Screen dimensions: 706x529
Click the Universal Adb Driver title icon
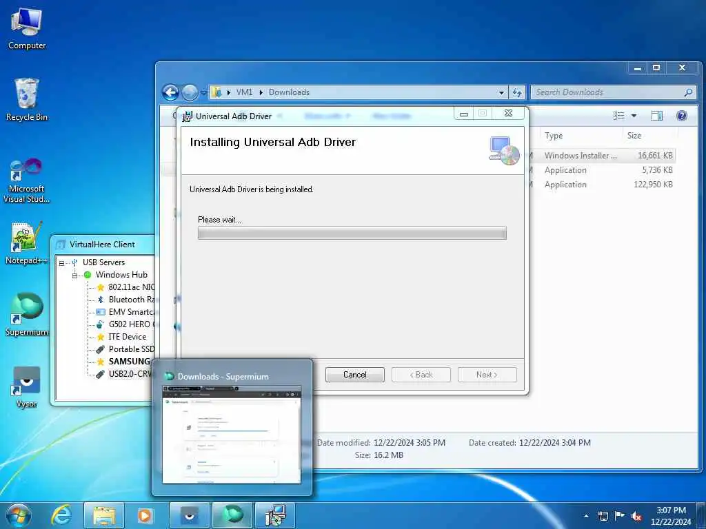[x=187, y=116]
